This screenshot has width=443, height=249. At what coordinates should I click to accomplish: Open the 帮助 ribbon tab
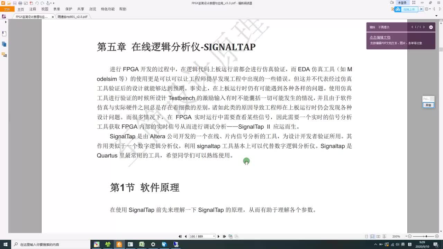(123, 9)
